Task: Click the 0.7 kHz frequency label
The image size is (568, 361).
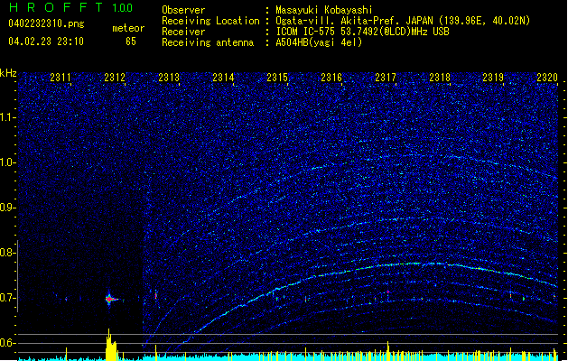Action: [x=6, y=298]
